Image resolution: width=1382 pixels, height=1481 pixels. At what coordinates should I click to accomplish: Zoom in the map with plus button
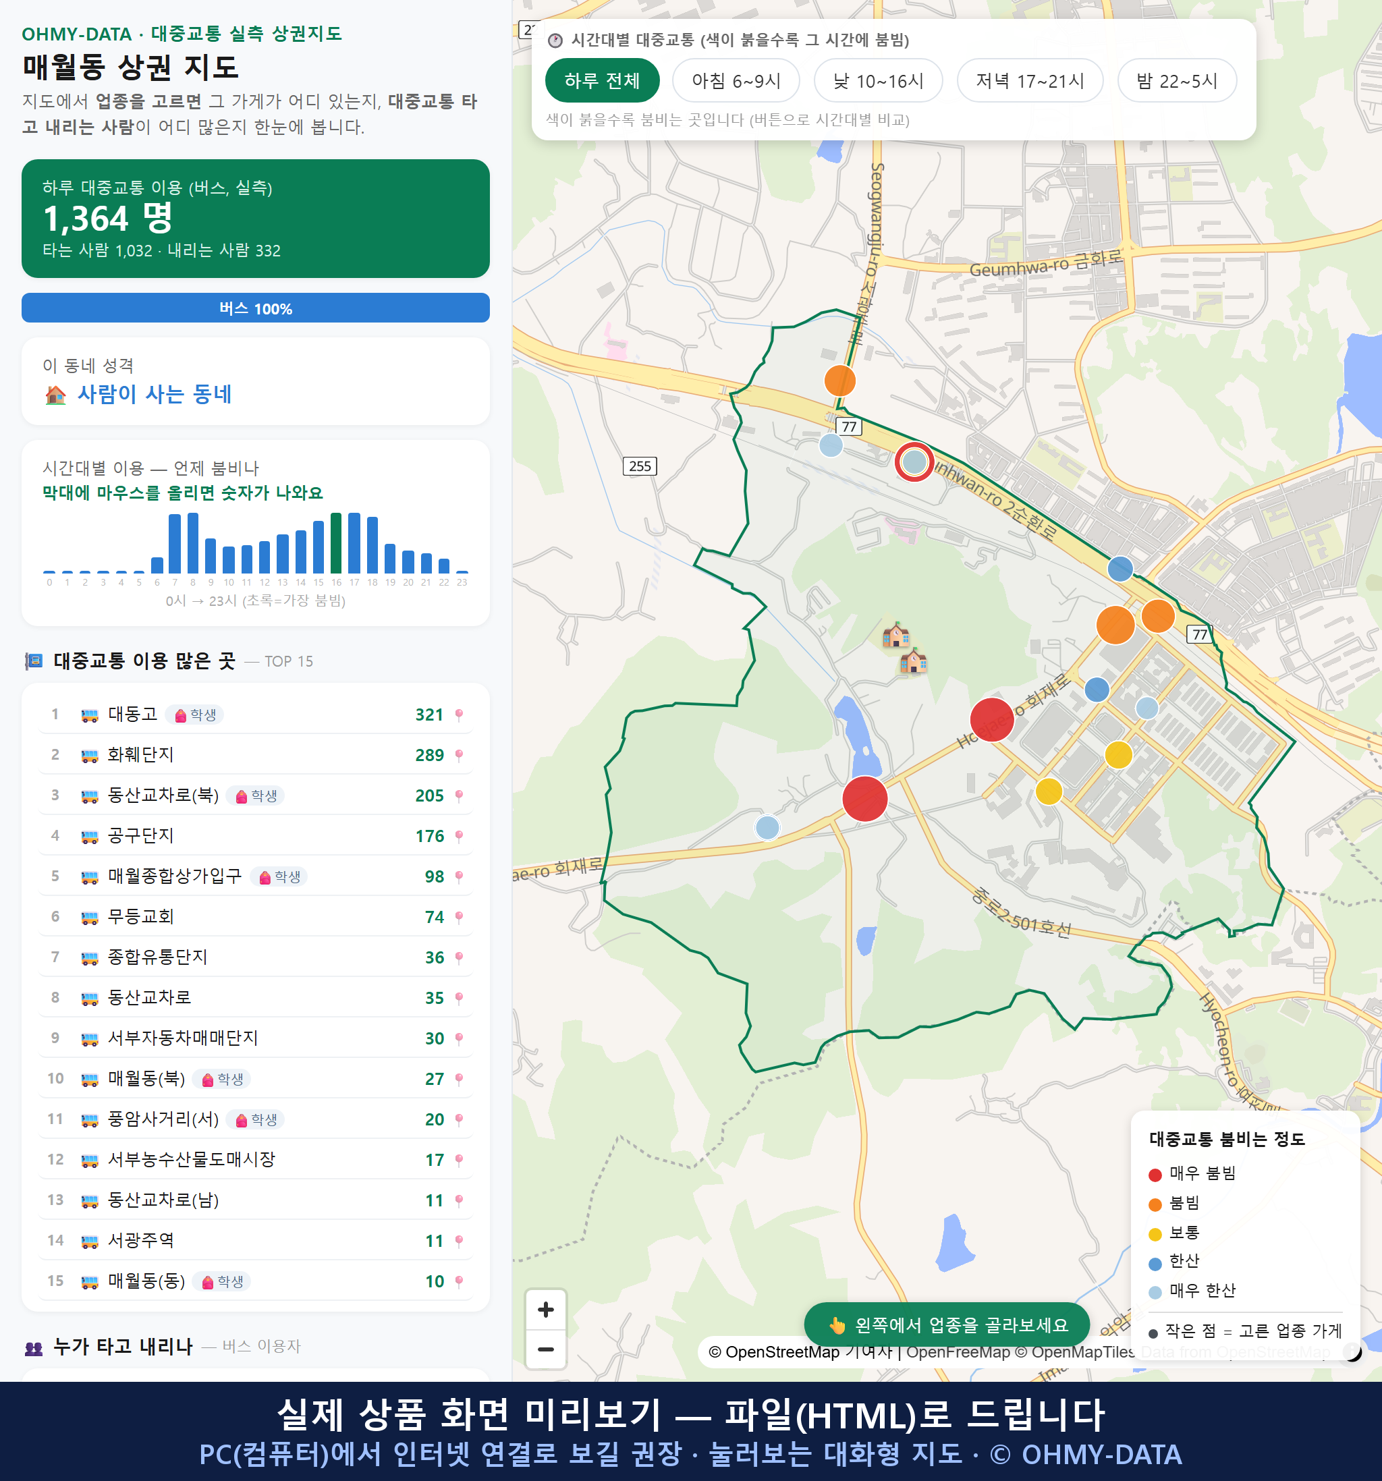(545, 1309)
